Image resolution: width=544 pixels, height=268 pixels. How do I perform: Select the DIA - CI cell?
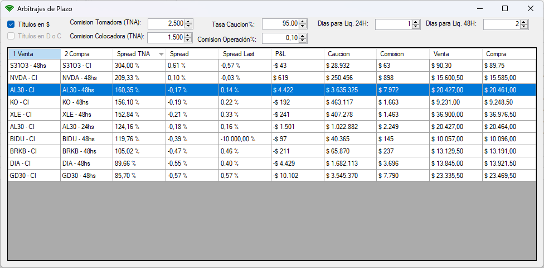point(34,163)
